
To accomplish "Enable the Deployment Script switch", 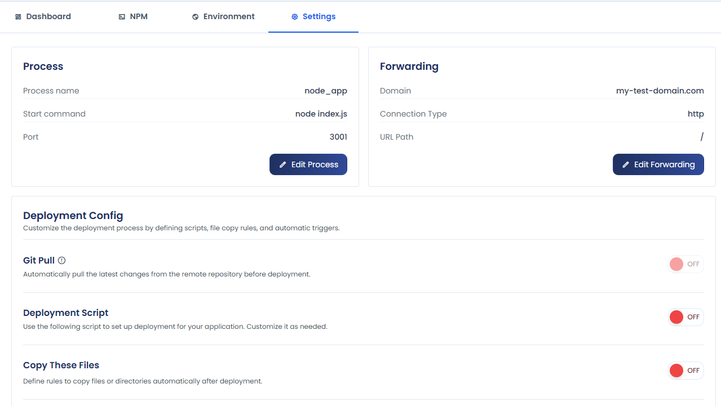I will pyautogui.click(x=685, y=317).
